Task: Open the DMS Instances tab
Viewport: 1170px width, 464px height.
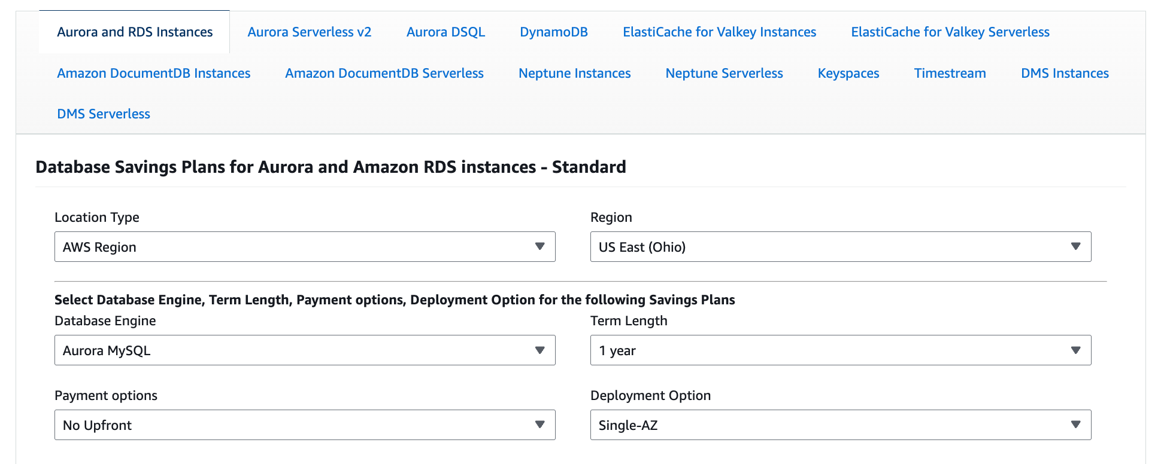Action: [1065, 74]
